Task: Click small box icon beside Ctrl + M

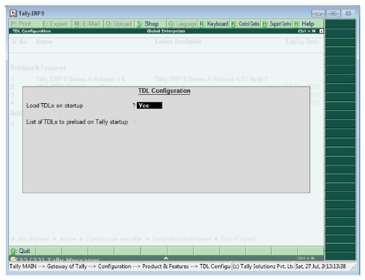Action: point(322,31)
